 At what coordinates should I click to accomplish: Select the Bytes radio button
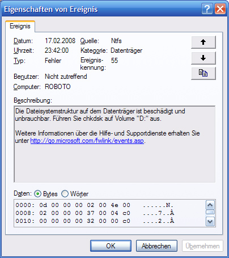[x=37, y=194]
